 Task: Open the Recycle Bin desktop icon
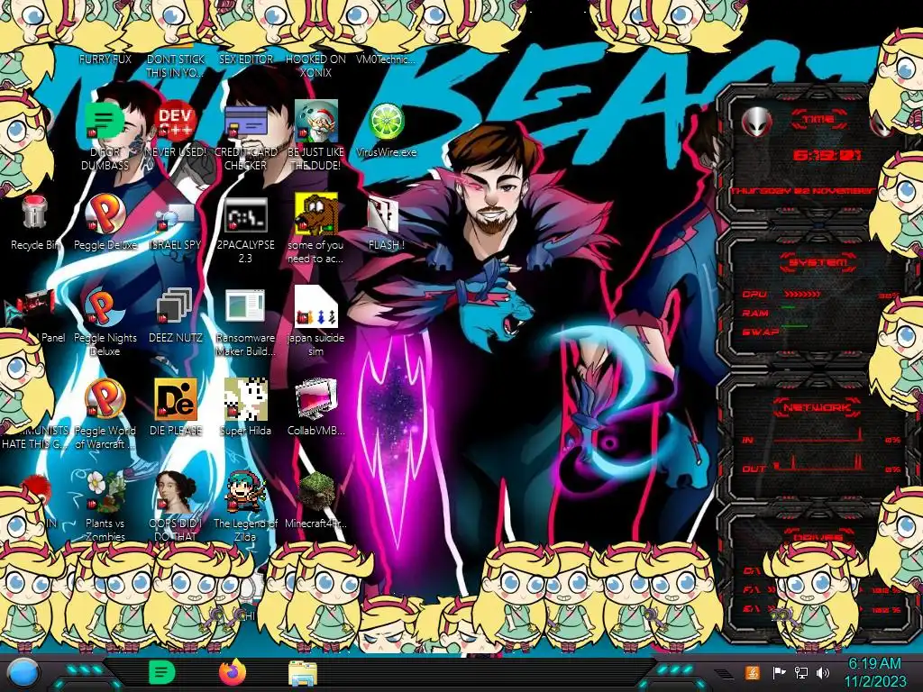point(34,213)
